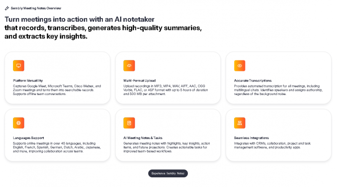Select the AI Meeting Notes & Tasks heading
This screenshot has width=337, height=187.
coord(143,138)
